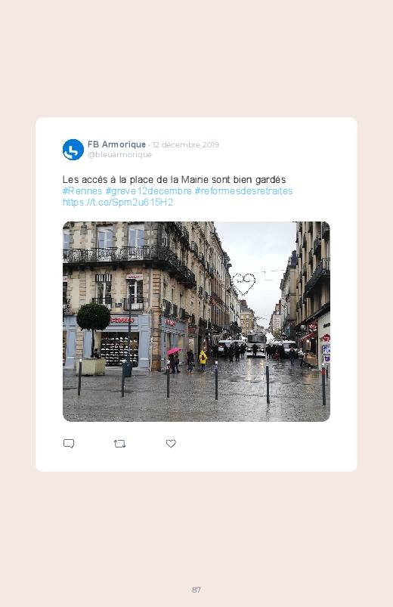Click the page number 87
Viewport: 393px width, 607px height.
tap(196, 590)
